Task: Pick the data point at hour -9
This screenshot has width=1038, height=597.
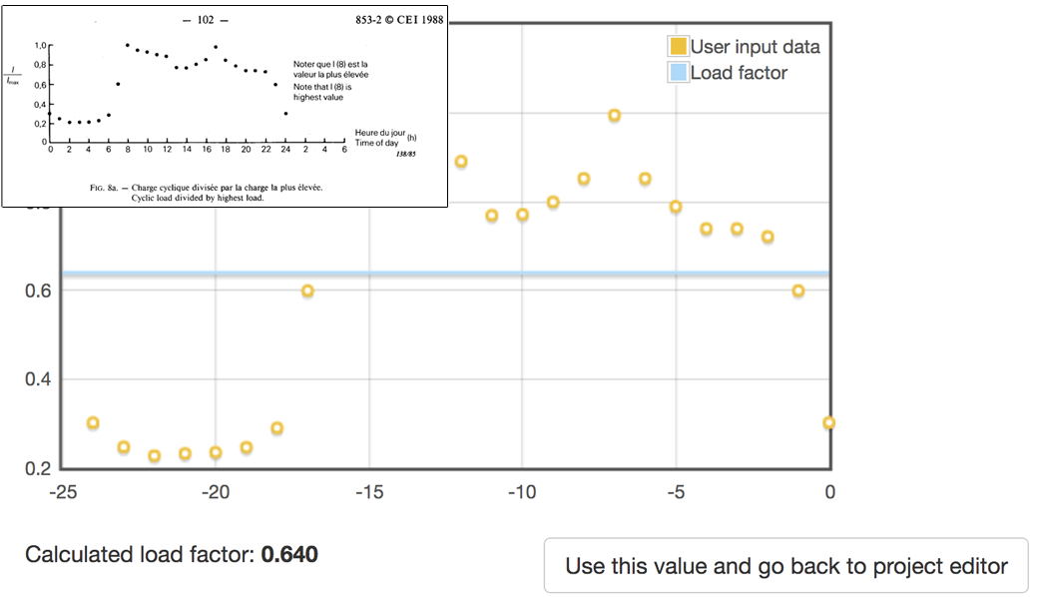Action: coord(553,203)
